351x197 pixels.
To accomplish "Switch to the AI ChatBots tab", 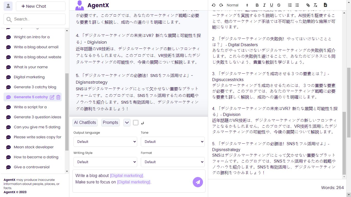I will point(85,122).
